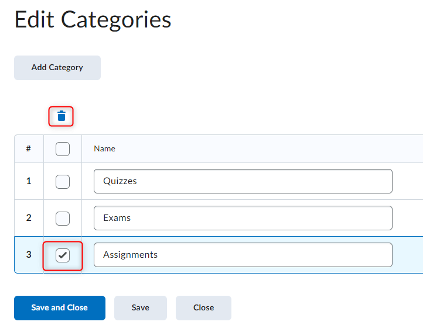423x332 pixels.
Task: Click into the Exams name field
Action: tap(243, 218)
